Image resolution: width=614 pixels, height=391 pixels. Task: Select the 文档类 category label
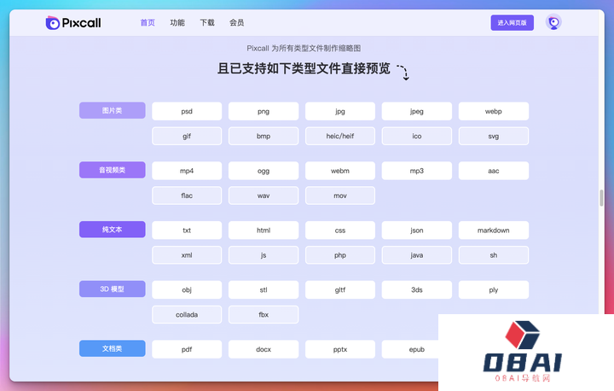click(x=112, y=349)
